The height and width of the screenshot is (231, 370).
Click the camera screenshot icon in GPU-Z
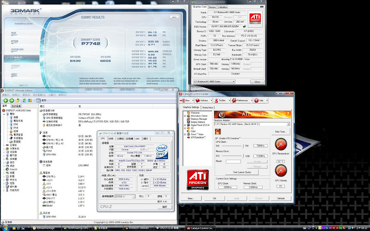coord(261,7)
